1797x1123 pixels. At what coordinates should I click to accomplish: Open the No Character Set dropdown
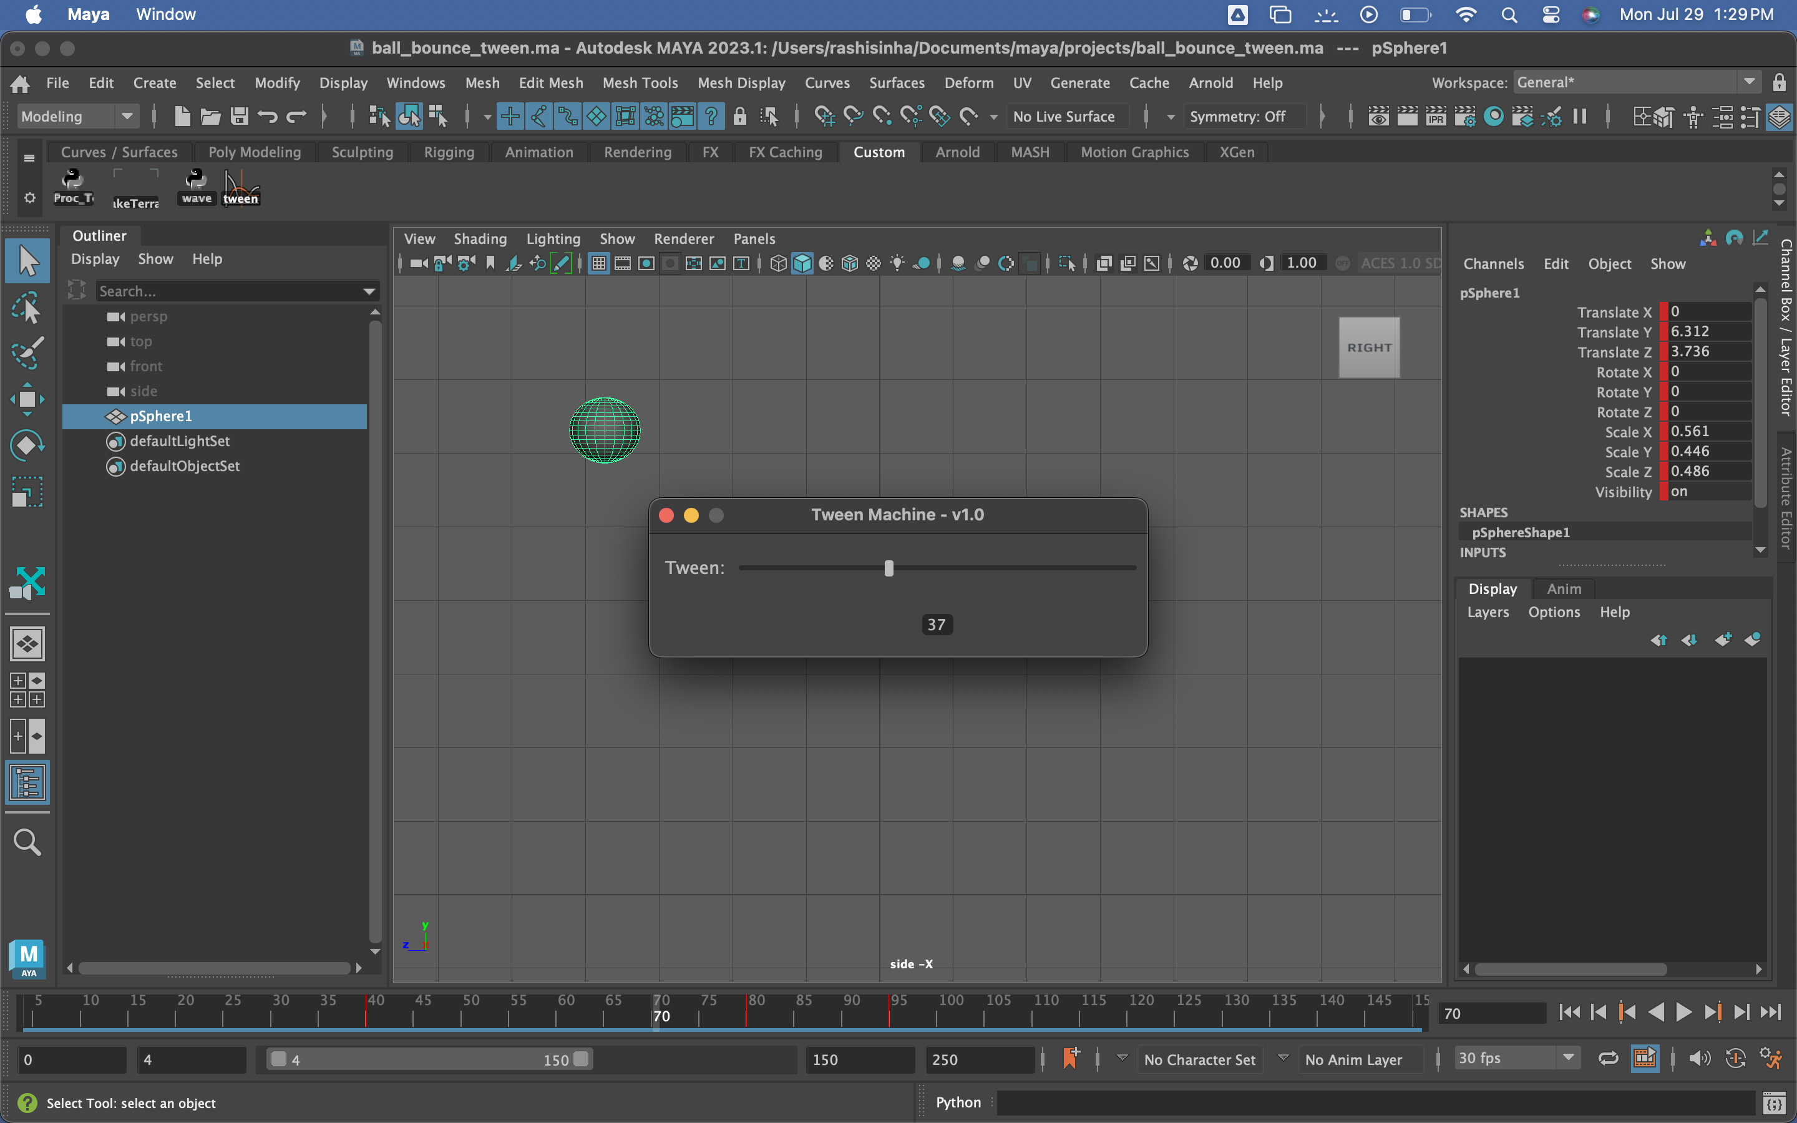1199,1059
